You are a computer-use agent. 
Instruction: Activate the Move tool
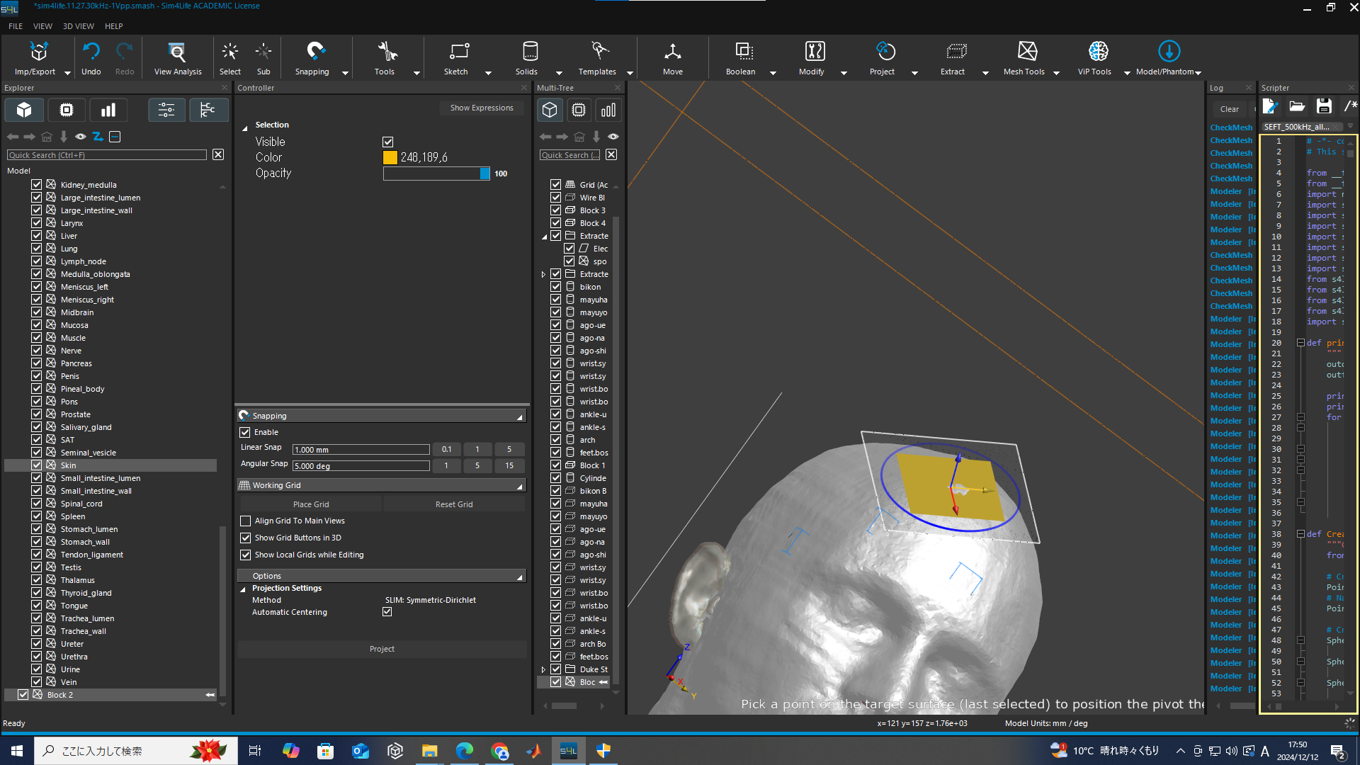click(x=673, y=57)
